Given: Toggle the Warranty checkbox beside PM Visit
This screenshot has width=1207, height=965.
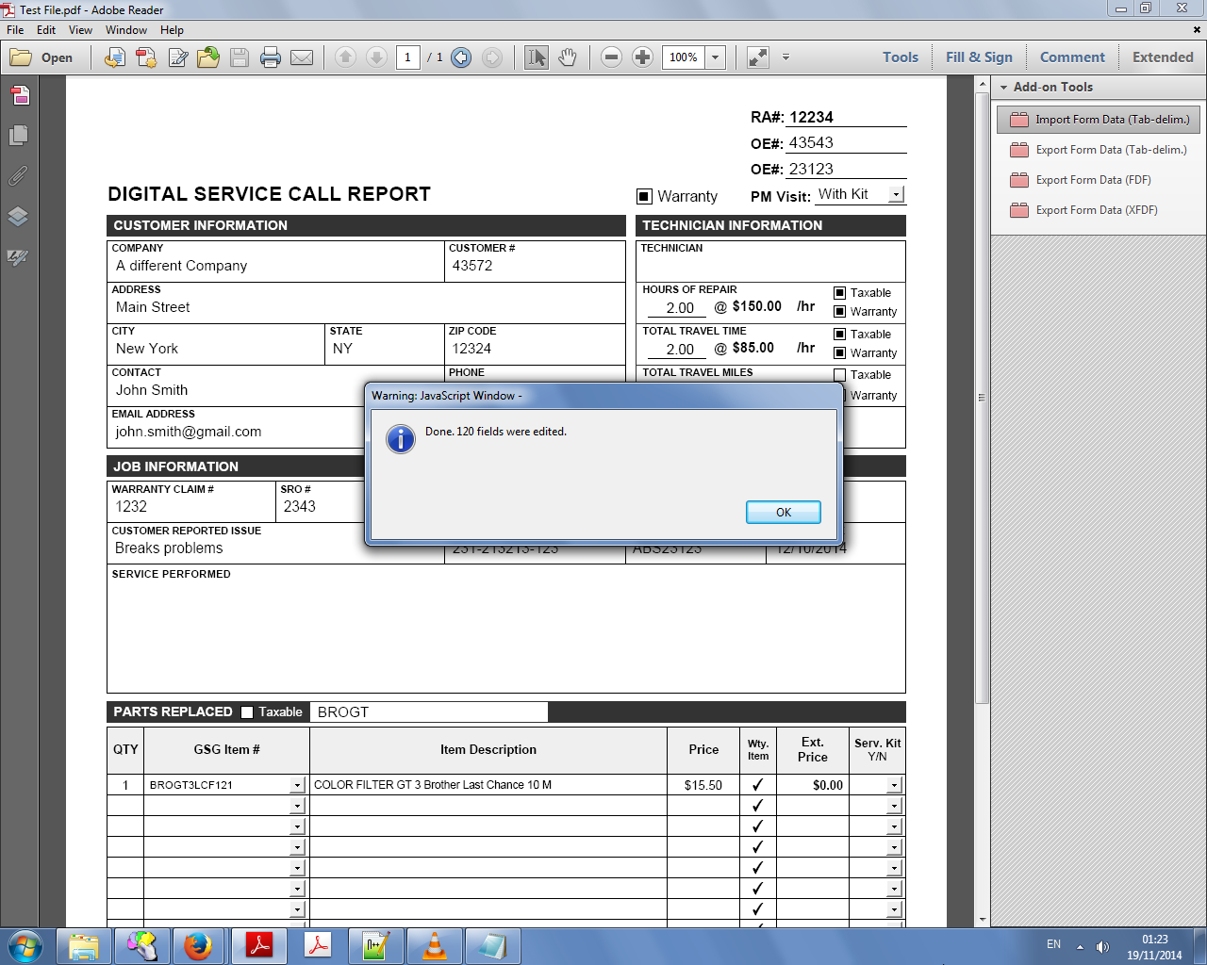Looking at the screenshot, I should coord(644,197).
